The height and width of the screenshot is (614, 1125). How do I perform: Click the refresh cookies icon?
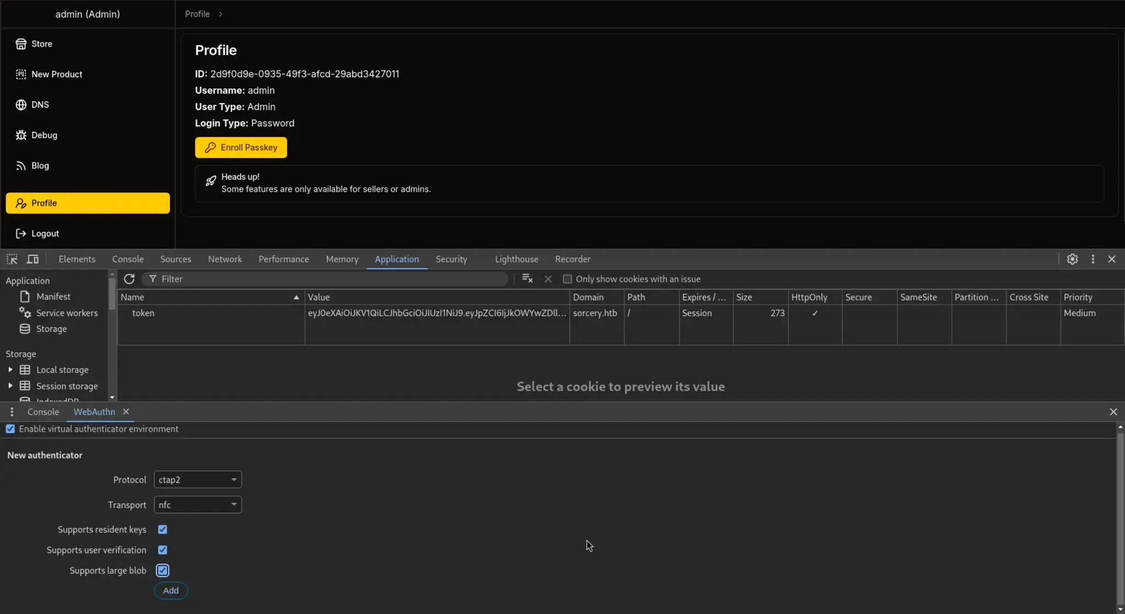click(129, 279)
